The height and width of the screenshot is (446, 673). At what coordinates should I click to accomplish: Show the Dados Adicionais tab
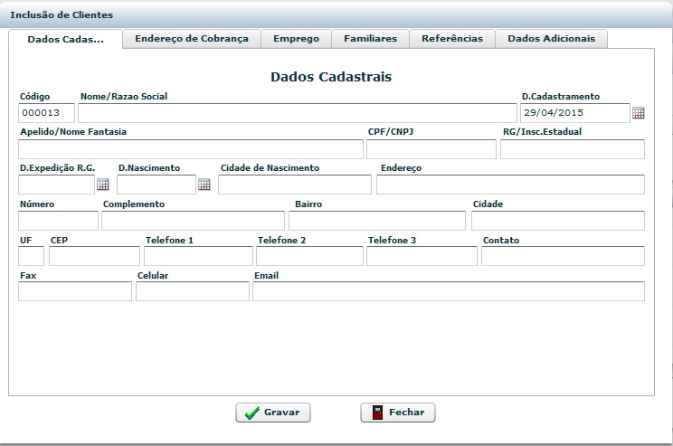(551, 39)
